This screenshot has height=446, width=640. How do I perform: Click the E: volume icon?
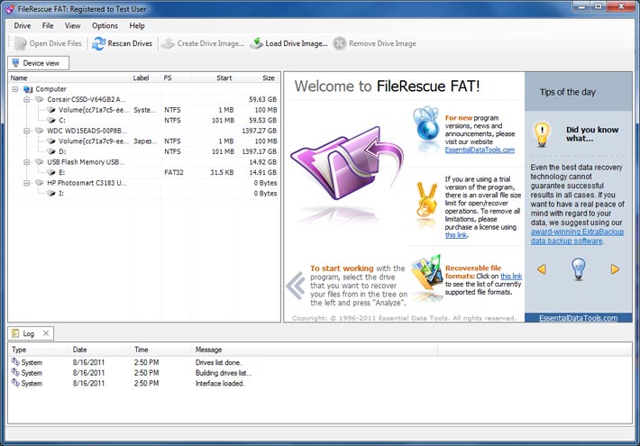(50, 173)
